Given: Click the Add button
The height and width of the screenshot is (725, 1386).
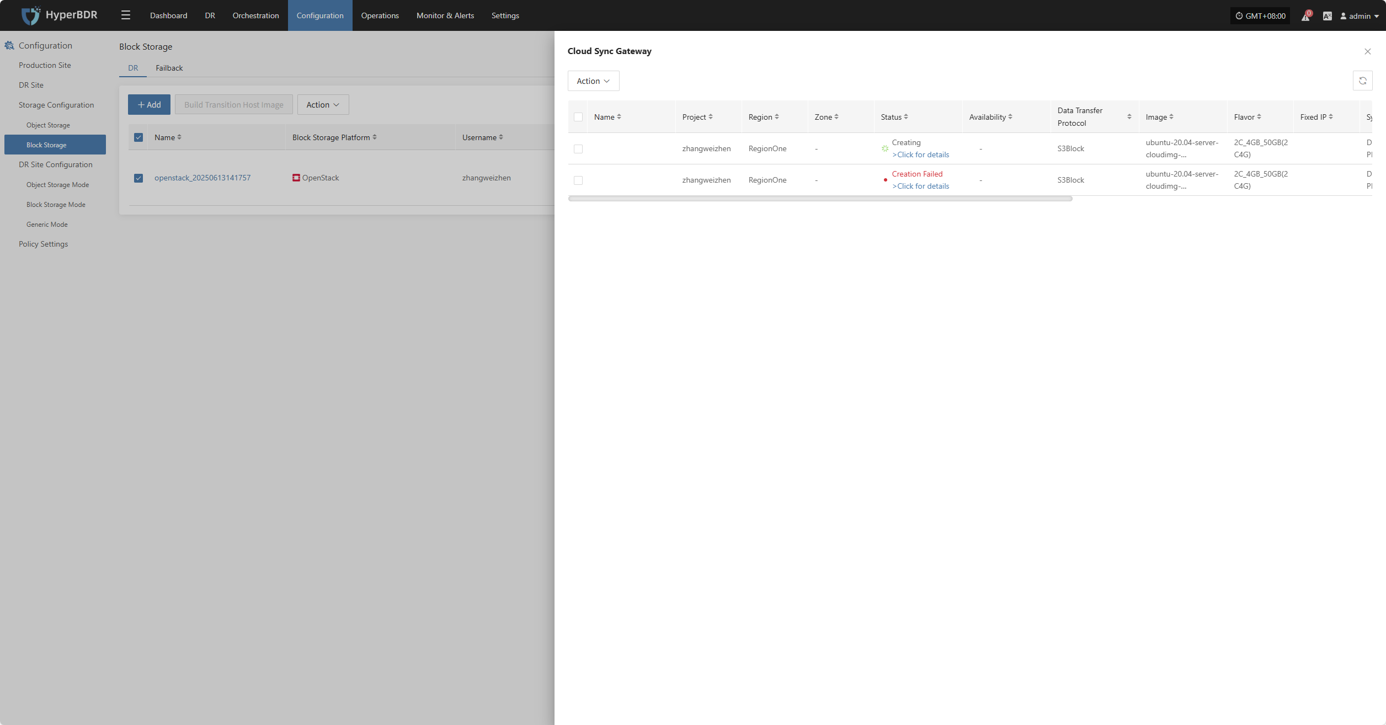Looking at the screenshot, I should pyautogui.click(x=149, y=105).
